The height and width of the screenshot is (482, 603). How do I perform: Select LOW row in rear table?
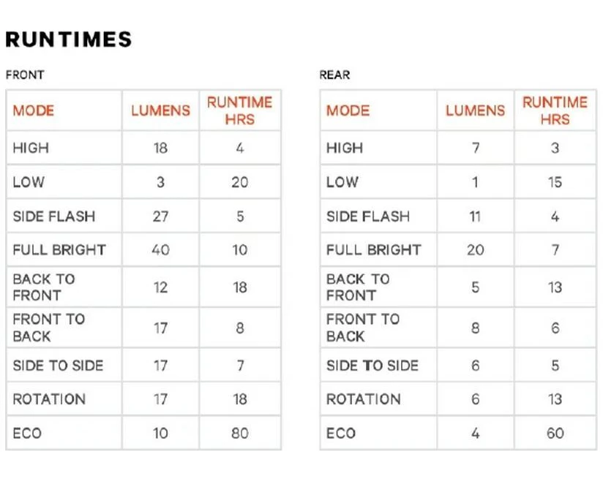[x=458, y=182]
